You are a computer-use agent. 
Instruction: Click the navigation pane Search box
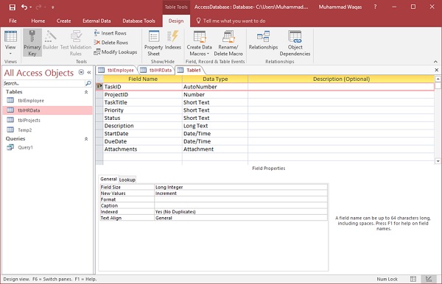point(43,83)
